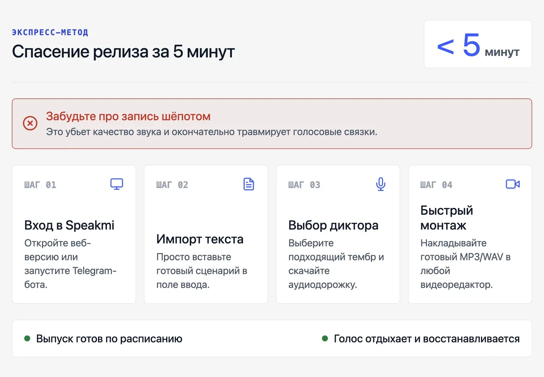
Task: Click the monitor icon in step 01 card
Action: (117, 184)
